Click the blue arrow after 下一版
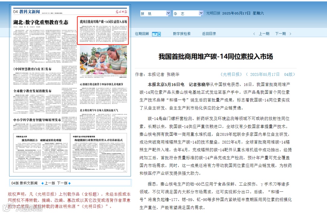 (x=69, y=183)
